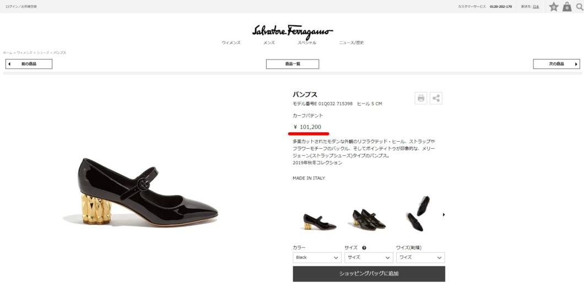
Task: Open the ウィメンズ menu
Action: tap(231, 43)
